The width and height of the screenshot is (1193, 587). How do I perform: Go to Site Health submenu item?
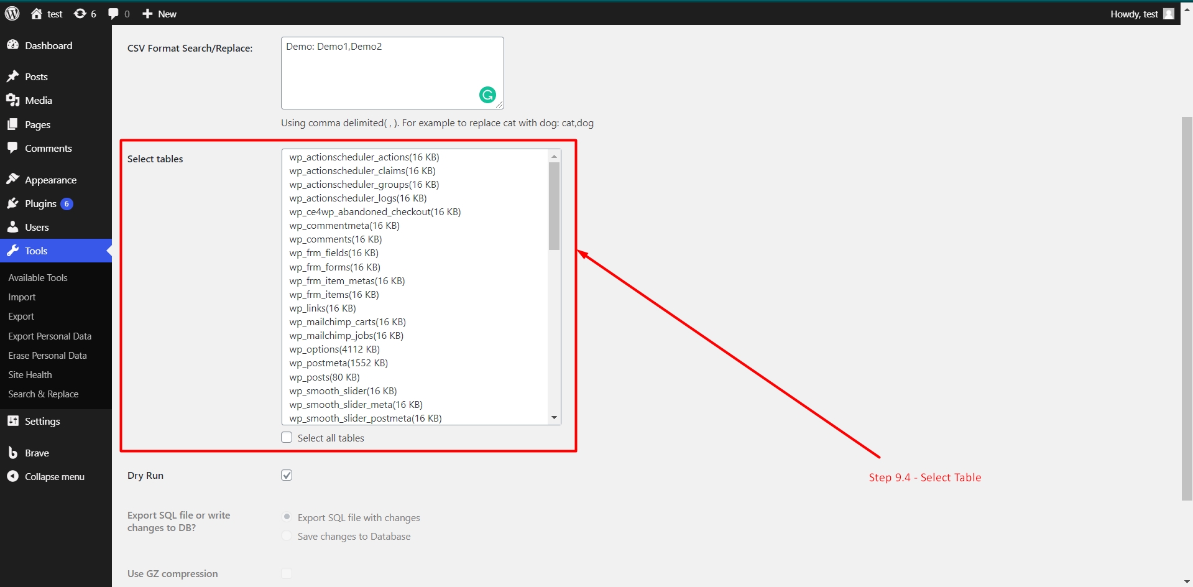[x=30, y=375]
